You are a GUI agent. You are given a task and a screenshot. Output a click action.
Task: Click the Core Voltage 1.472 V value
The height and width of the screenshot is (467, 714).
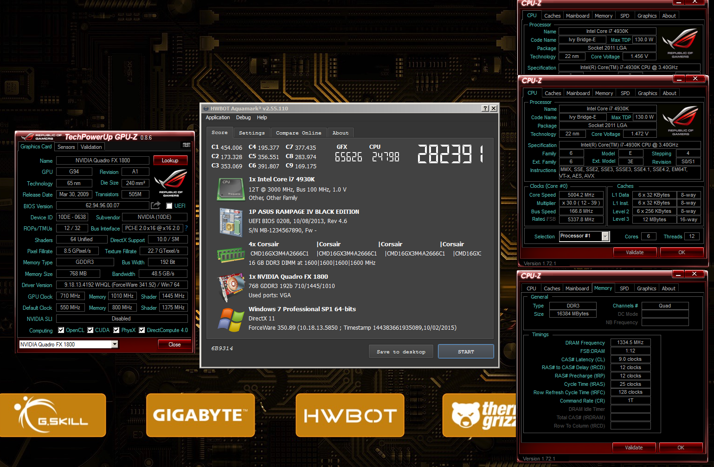640,134
